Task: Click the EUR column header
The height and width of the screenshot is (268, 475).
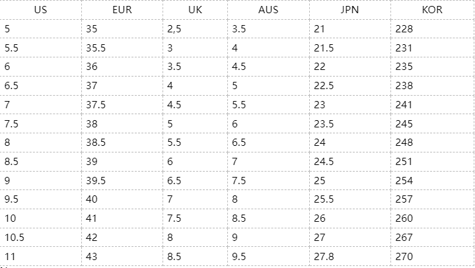Action: pyautogui.click(x=122, y=10)
